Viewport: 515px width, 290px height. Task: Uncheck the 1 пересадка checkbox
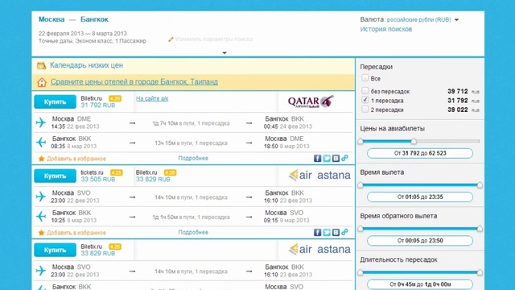coord(365,100)
